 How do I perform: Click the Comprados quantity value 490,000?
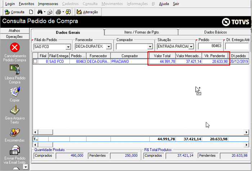(x=70, y=156)
